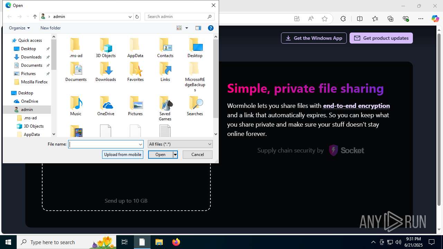Select the Contacts folder
Screen dimensions: 443x249
(165, 48)
